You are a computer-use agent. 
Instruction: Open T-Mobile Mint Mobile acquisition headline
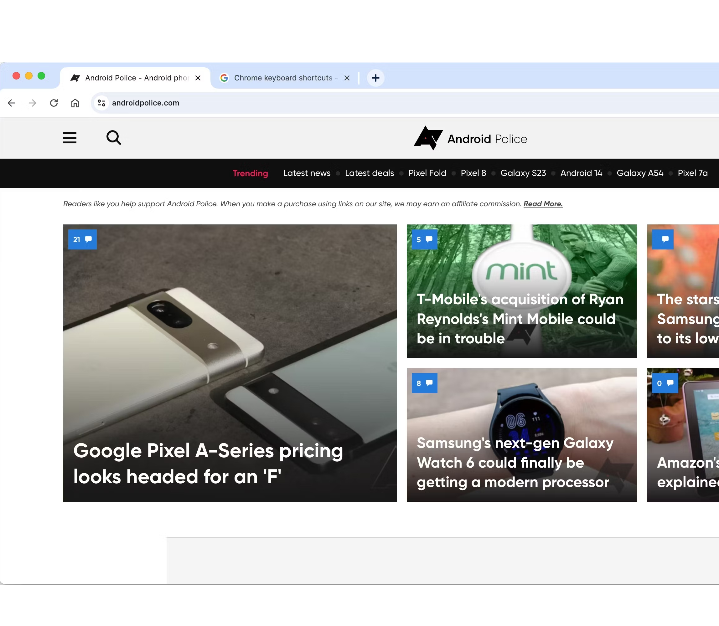point(520,319)
